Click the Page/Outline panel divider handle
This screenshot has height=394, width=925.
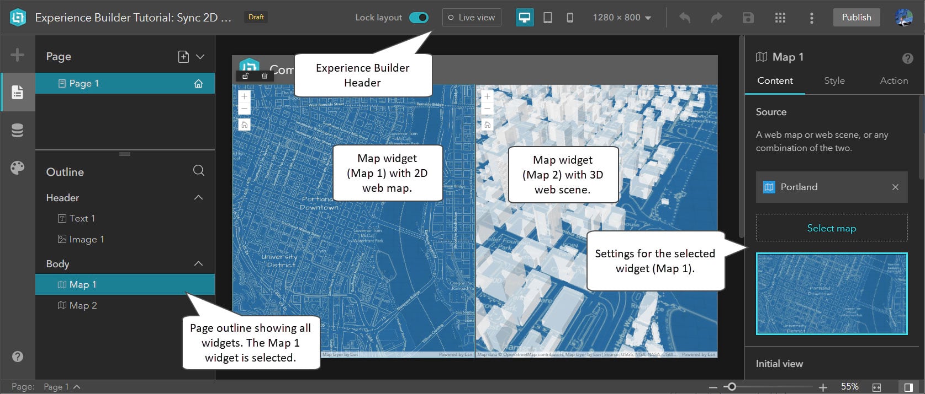125,154
